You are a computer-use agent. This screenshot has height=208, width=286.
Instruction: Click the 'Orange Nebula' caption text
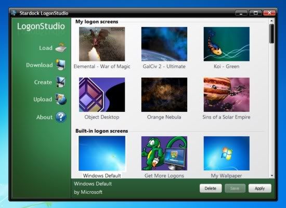tap(164, 117)
